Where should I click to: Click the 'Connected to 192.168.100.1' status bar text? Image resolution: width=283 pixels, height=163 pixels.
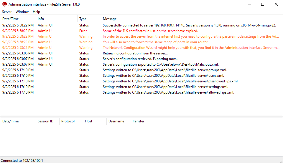(22, 160)
